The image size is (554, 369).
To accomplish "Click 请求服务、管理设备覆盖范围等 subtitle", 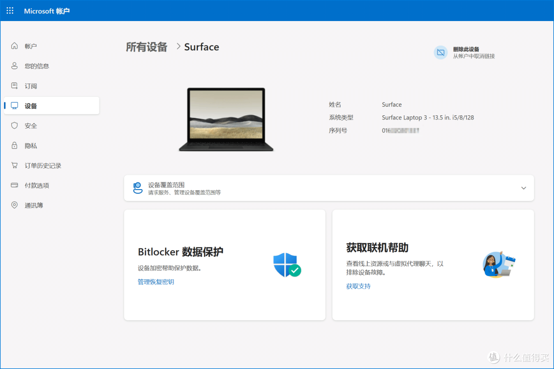I will coord(184,193).
